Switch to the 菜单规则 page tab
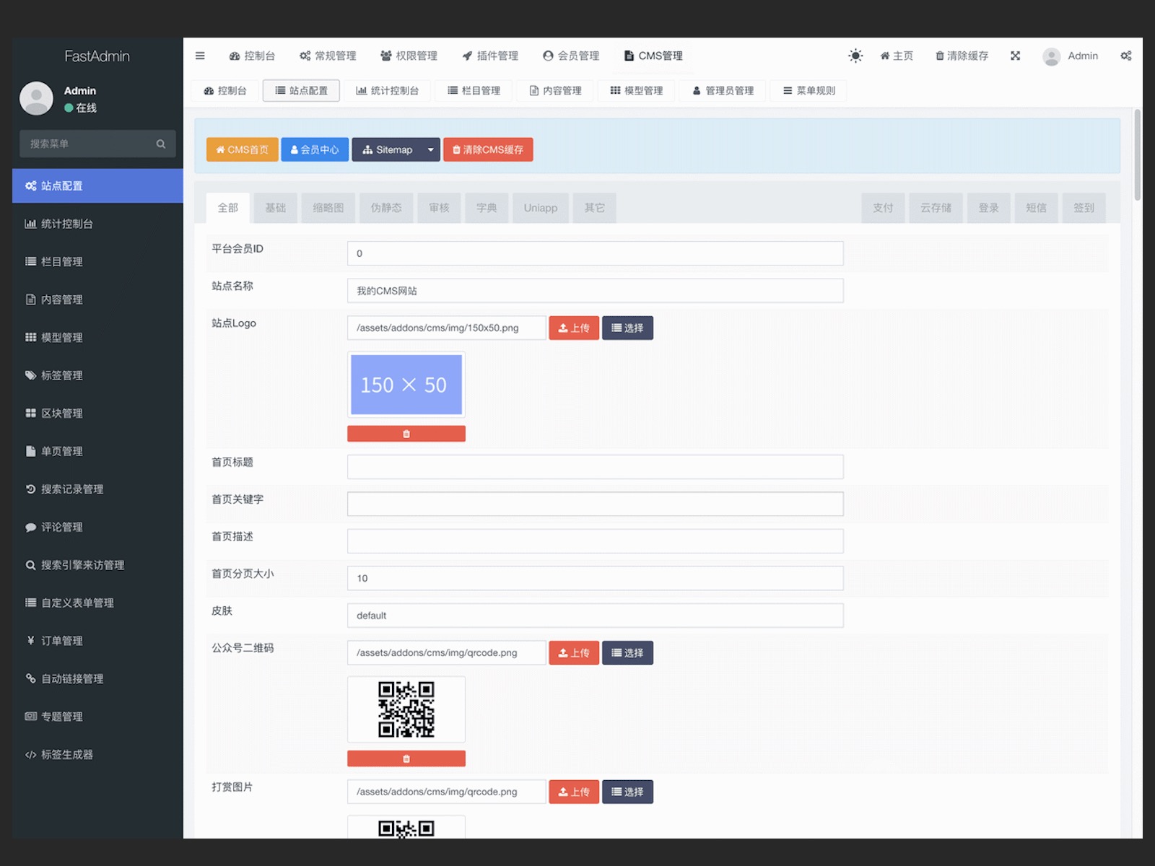The image size is (1155, 866). coord(808,90)
